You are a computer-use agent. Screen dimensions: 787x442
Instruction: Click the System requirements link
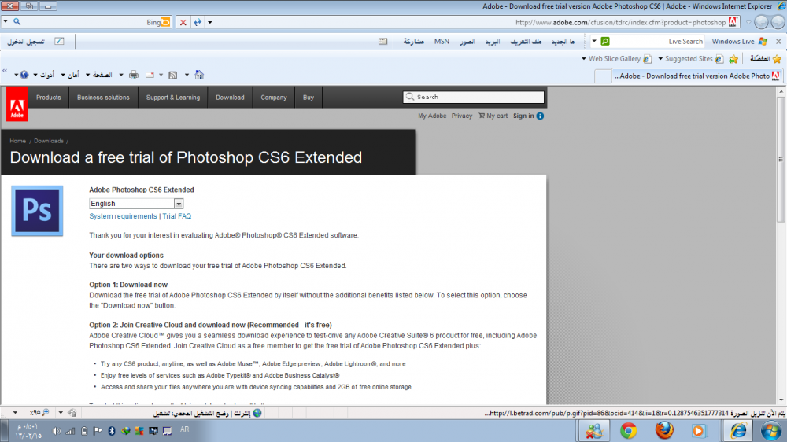click(x=123, y=216)
